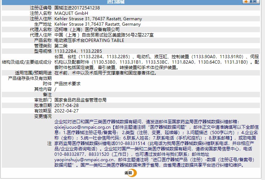Select the product name 电动液压手术台OPERATING TABLE
The height and width of the screenshot is (180, 265).
click(89, 40)
